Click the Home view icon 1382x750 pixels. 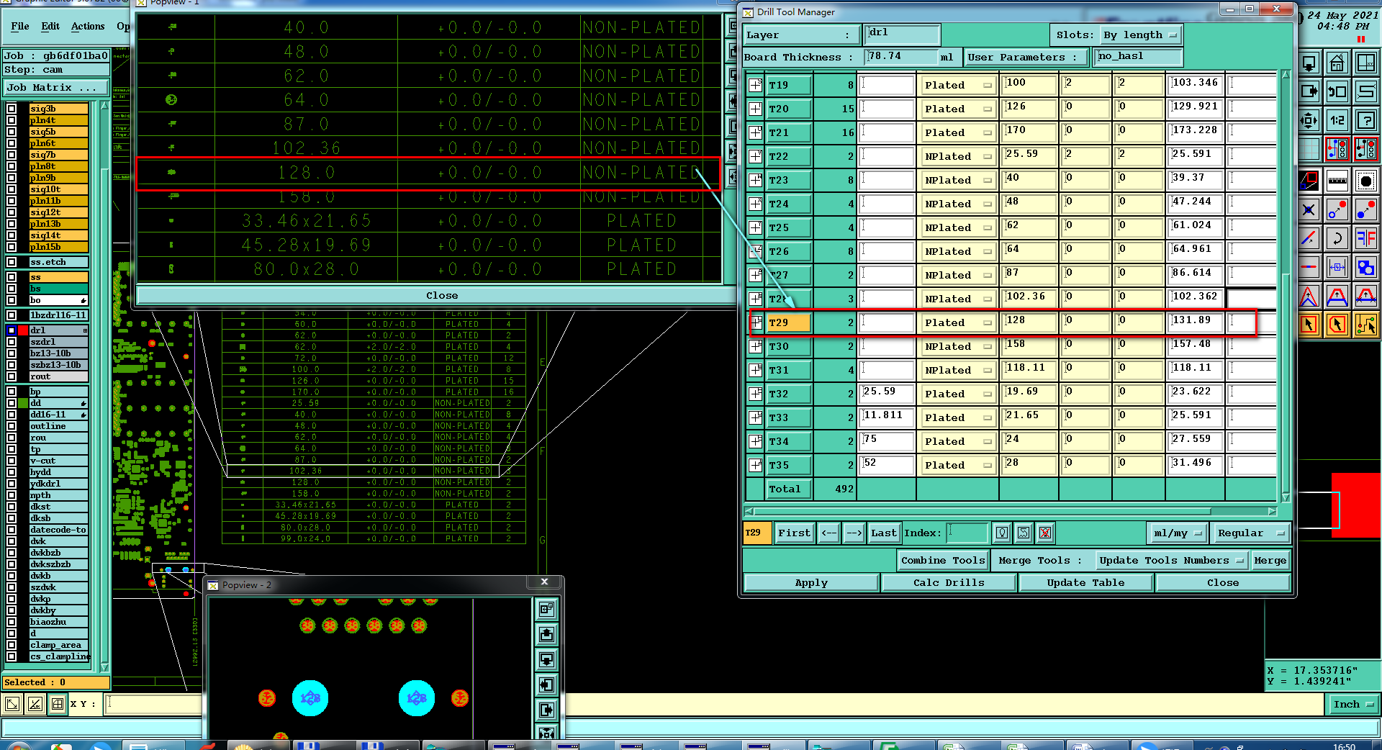pyautogui.click(x=1337, y=63)
